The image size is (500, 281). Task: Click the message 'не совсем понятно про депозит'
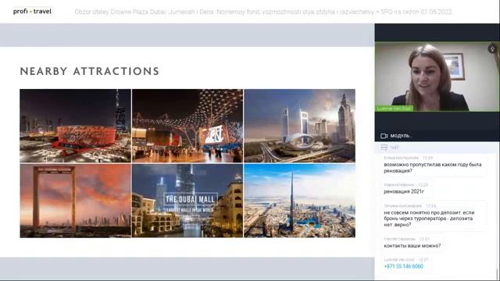pos(429,219)
